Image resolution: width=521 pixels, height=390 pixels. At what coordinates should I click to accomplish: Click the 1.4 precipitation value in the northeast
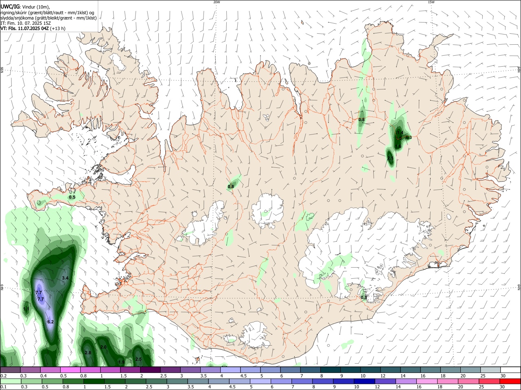400,132
